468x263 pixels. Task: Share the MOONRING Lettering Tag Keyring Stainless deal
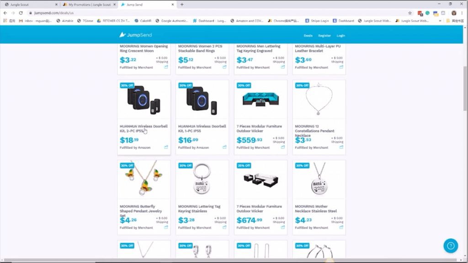[224, 227]
